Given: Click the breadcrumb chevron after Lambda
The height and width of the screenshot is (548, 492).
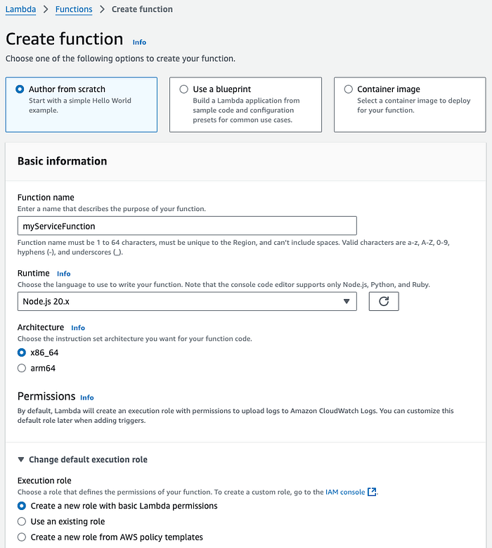Looking at the screenshot, I should 46,9.
